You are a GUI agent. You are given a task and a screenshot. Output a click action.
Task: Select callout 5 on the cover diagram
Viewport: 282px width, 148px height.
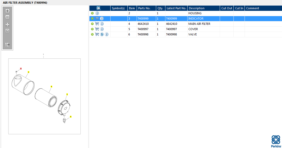pos(67,94)
